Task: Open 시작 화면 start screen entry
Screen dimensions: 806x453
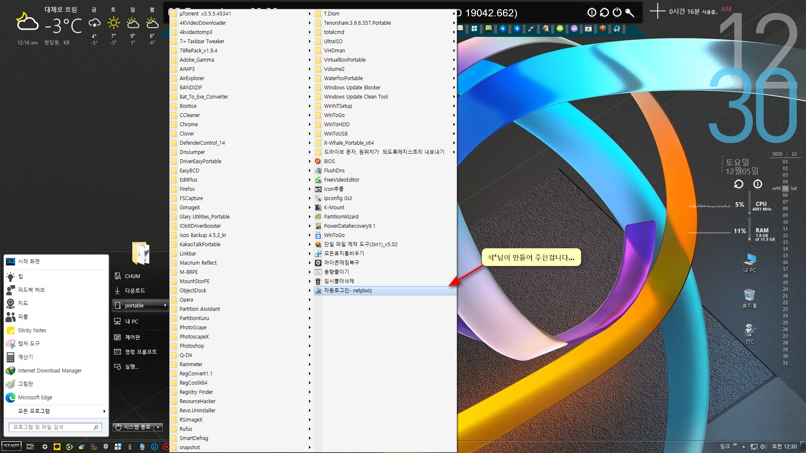Action: tap(55, 262)
